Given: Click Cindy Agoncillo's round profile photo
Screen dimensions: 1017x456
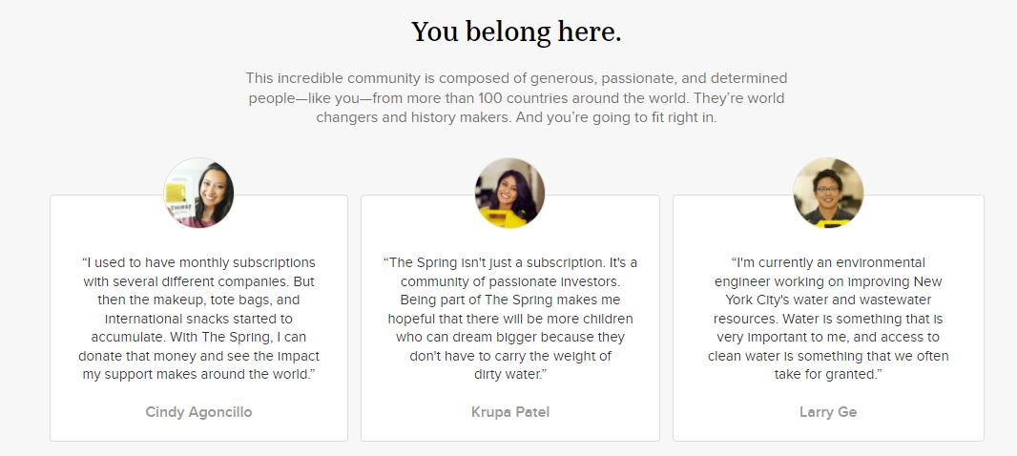Looking at the screenshot, I should coord(198,193).
